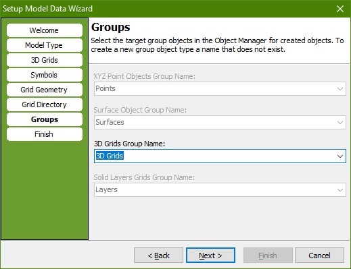Click the Next button

pyautogui.click(x=210, y=256)
